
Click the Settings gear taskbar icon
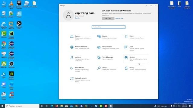click(x=111, y=106)
